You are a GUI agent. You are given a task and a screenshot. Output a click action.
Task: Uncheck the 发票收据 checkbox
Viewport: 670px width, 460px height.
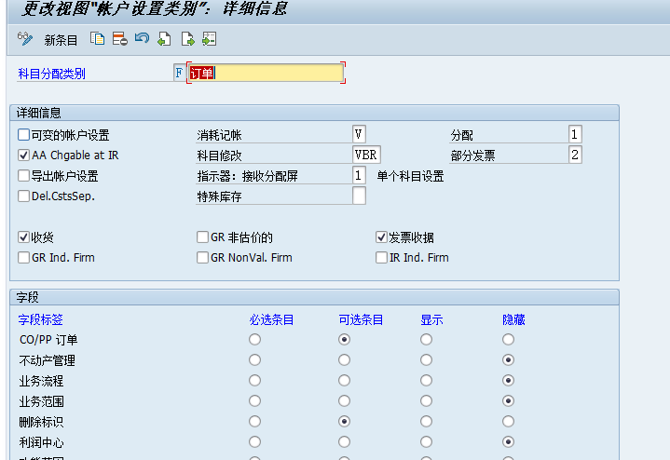coord(381,237)
